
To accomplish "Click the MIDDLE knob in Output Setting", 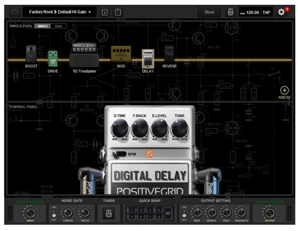I will [211, 213].
